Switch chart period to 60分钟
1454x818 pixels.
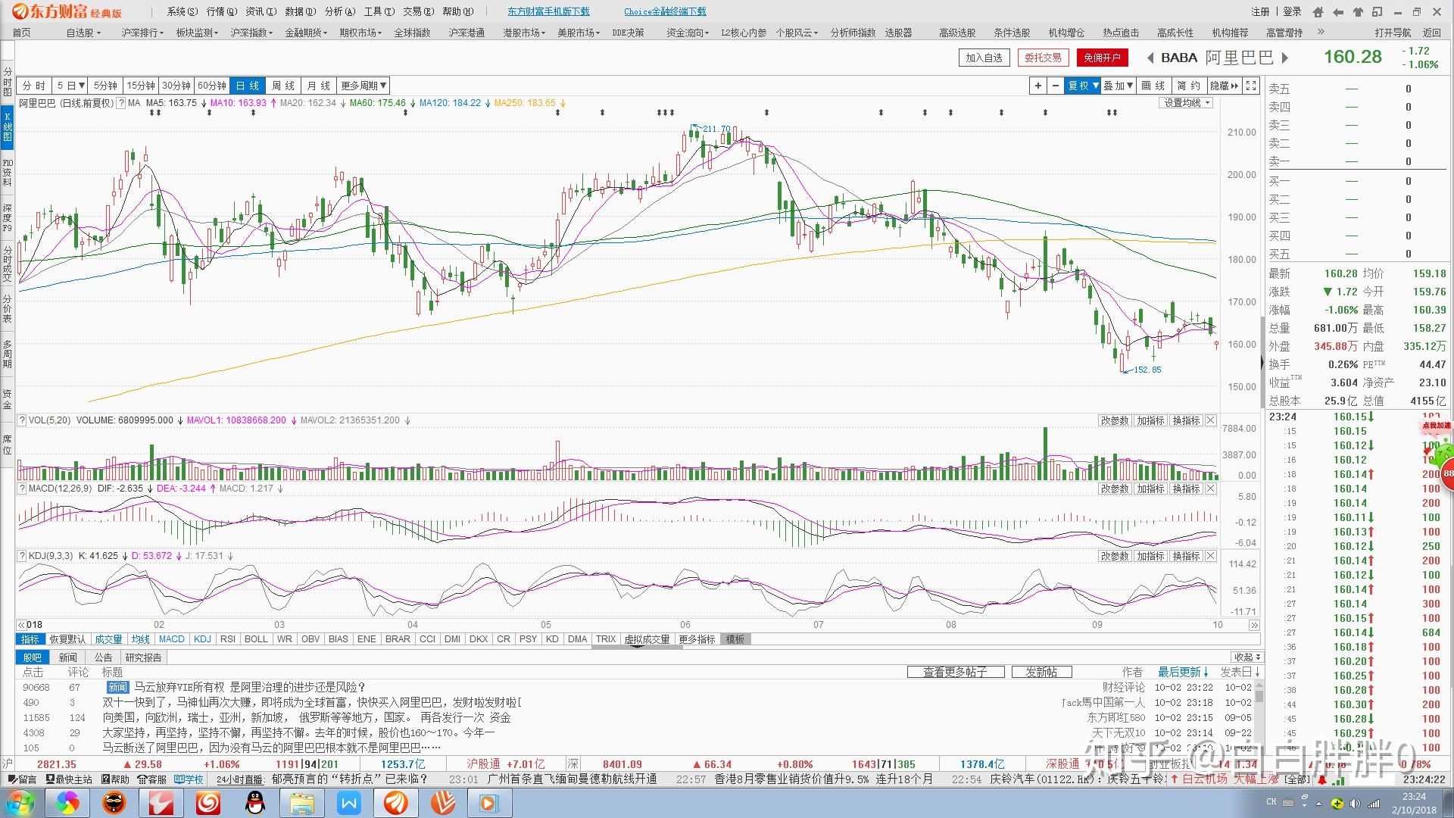[211, 86]
